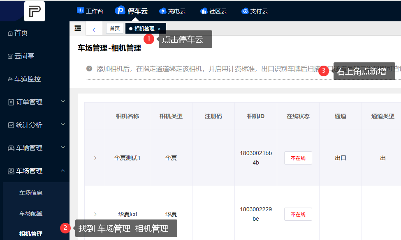Click the 支付云 top navigation label
401x240 pixels.
[259, 11]
